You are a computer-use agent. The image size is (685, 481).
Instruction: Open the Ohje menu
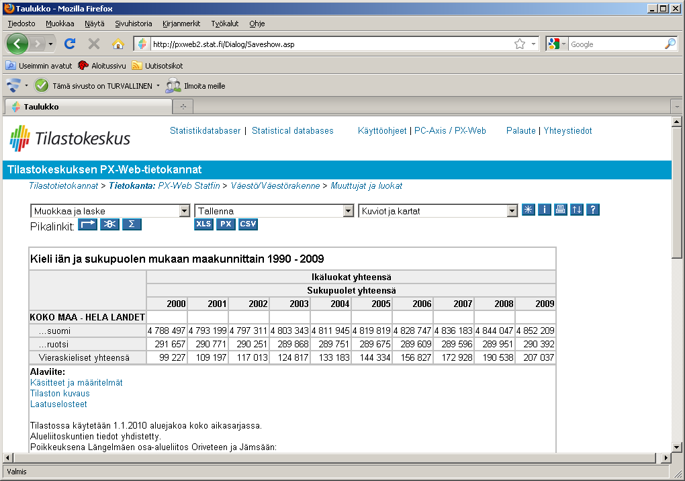coord(257,24)
